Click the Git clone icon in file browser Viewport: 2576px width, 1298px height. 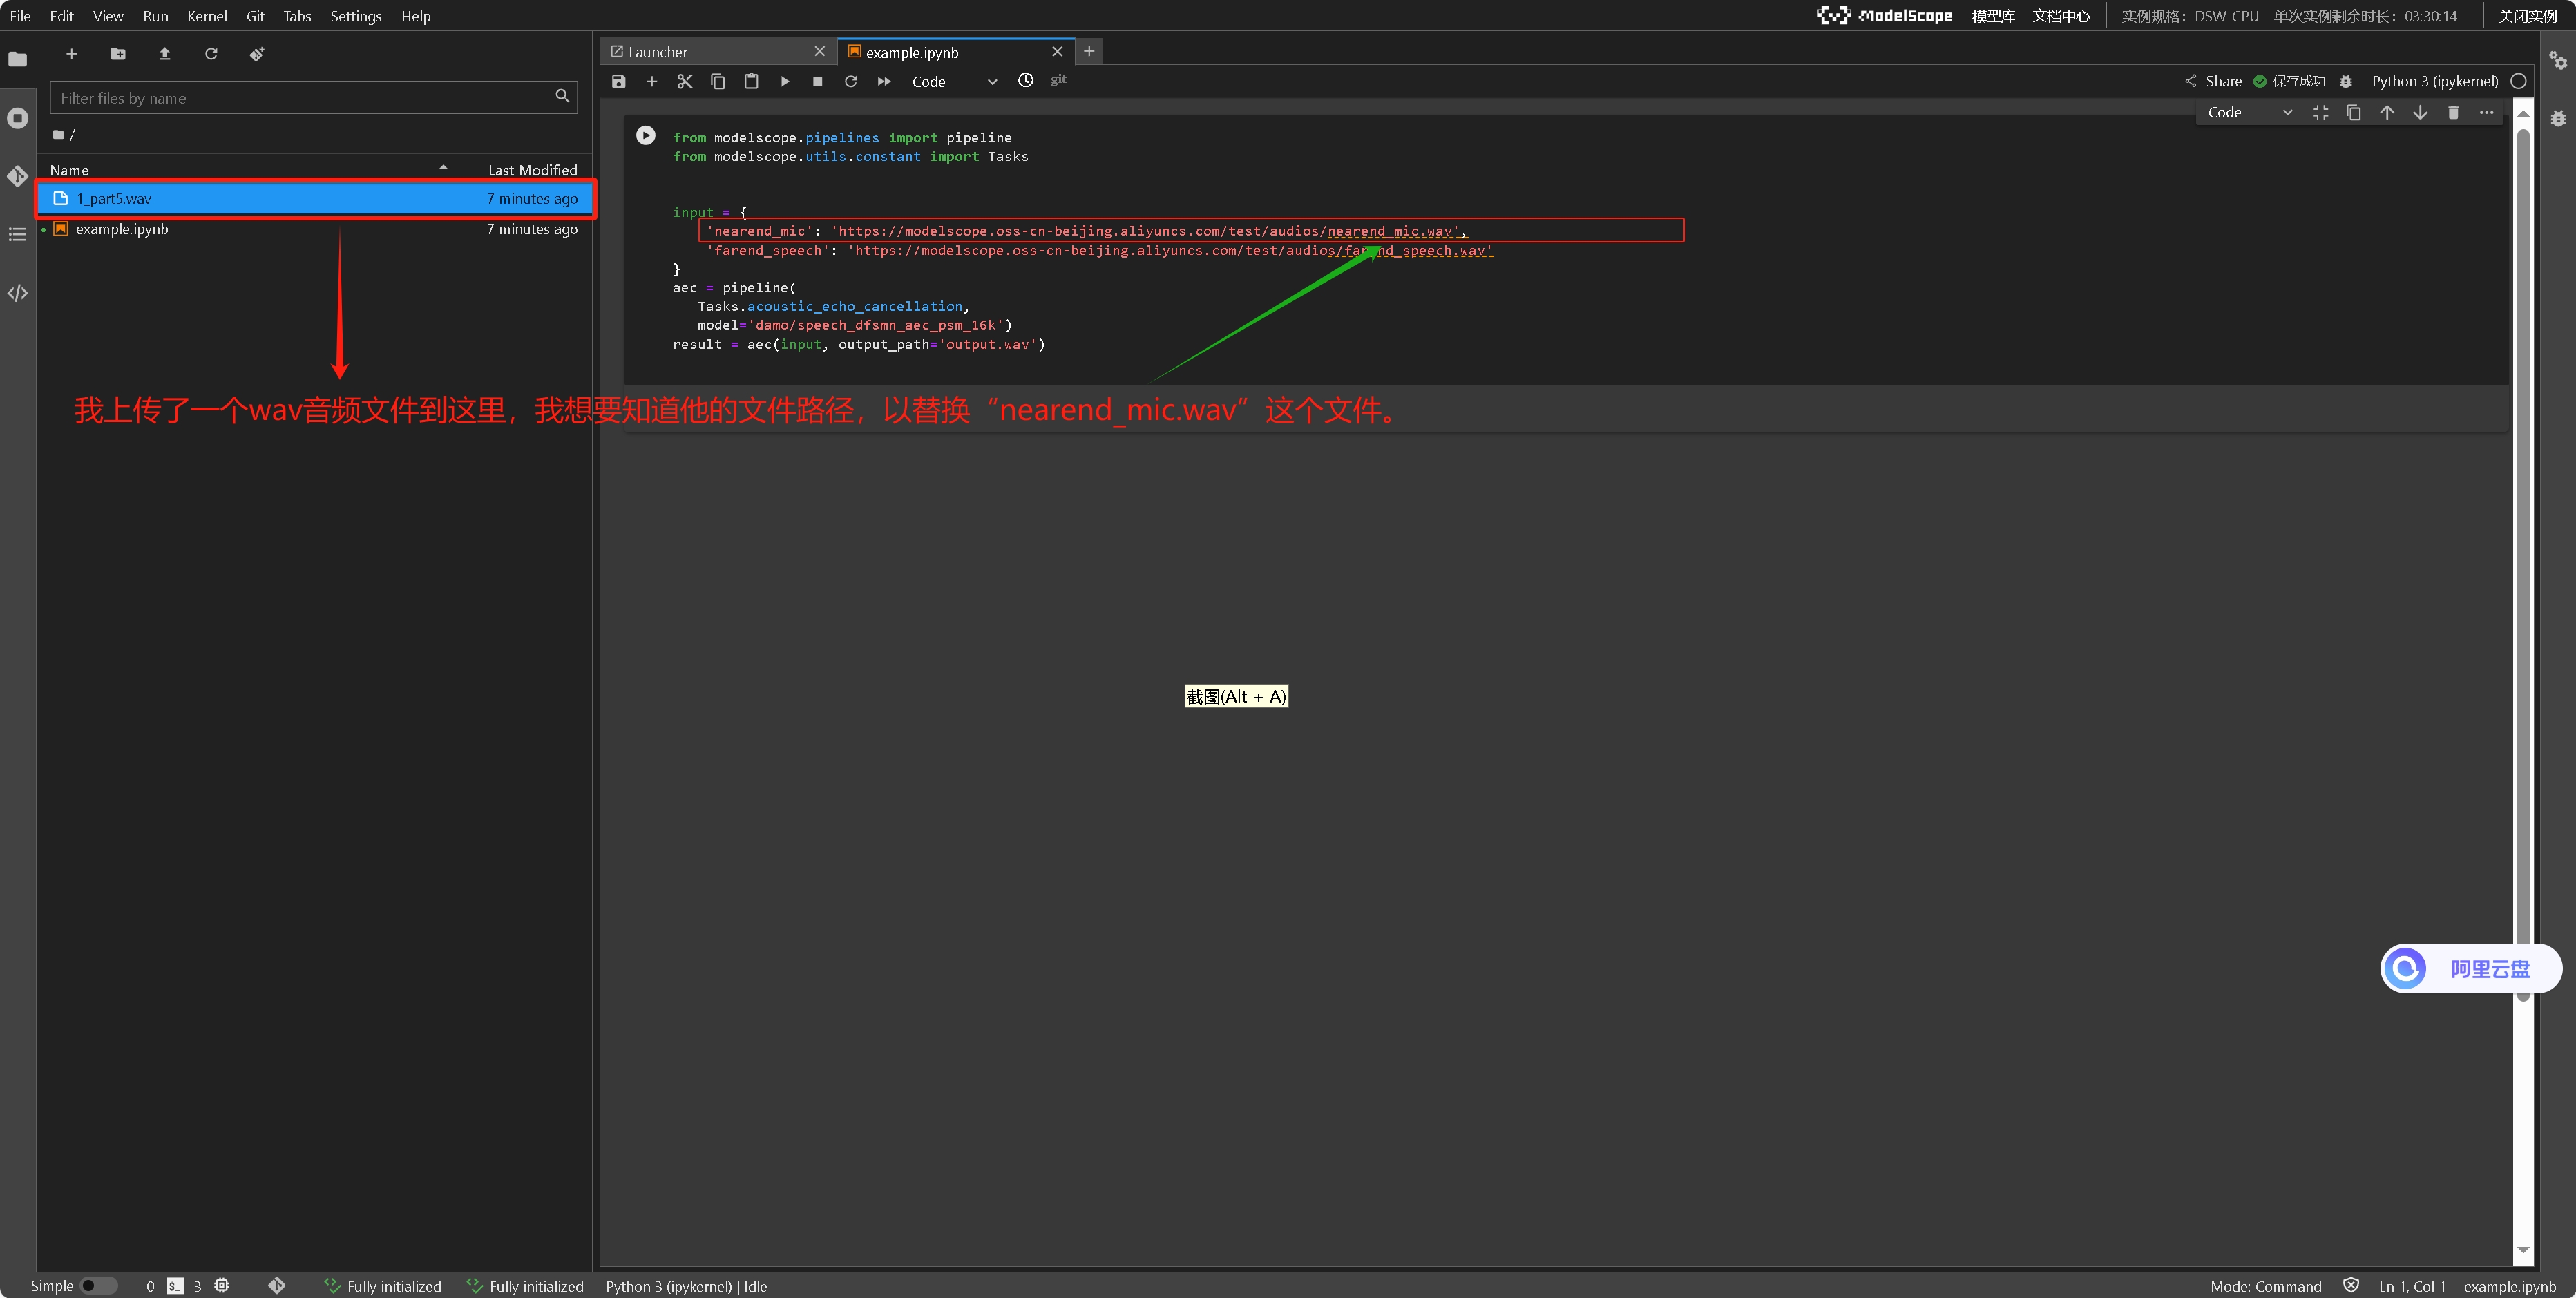pos(257,54)
